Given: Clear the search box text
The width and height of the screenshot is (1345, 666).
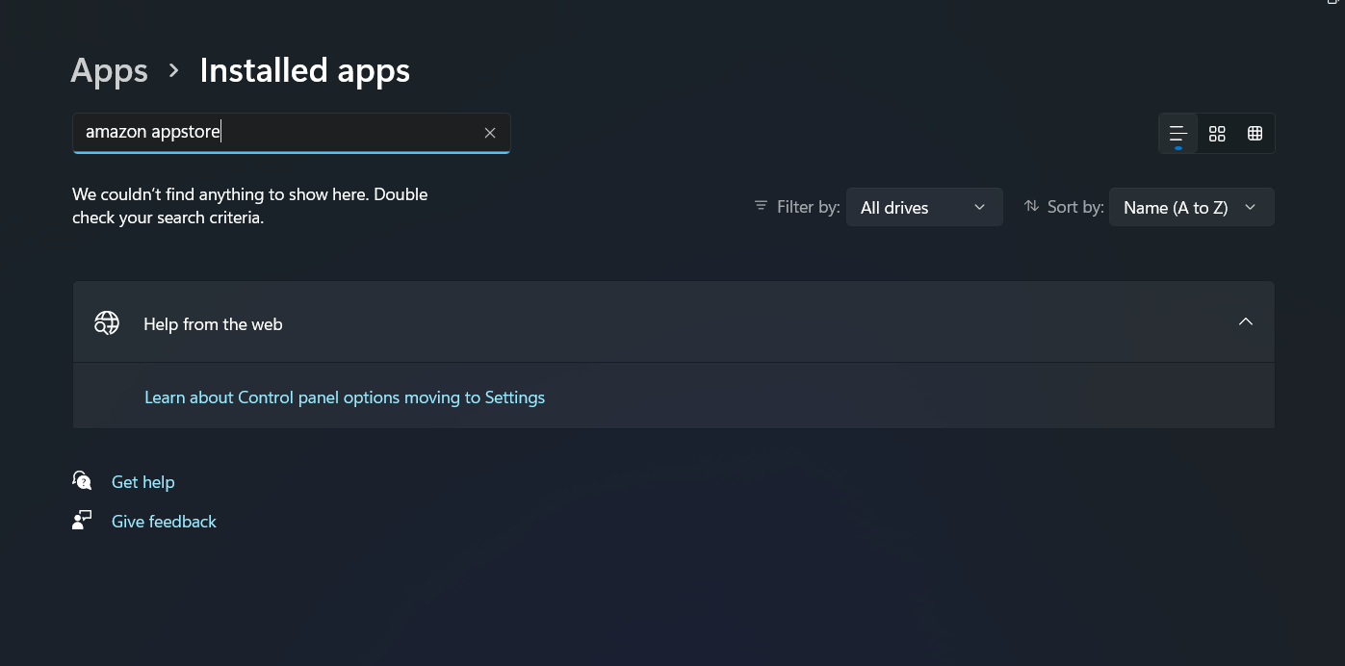Looking at the screenshot, I should click(x=490, y=133).
